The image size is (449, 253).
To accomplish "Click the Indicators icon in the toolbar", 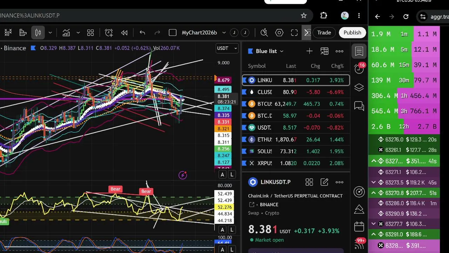I will (x=66, y=33).
